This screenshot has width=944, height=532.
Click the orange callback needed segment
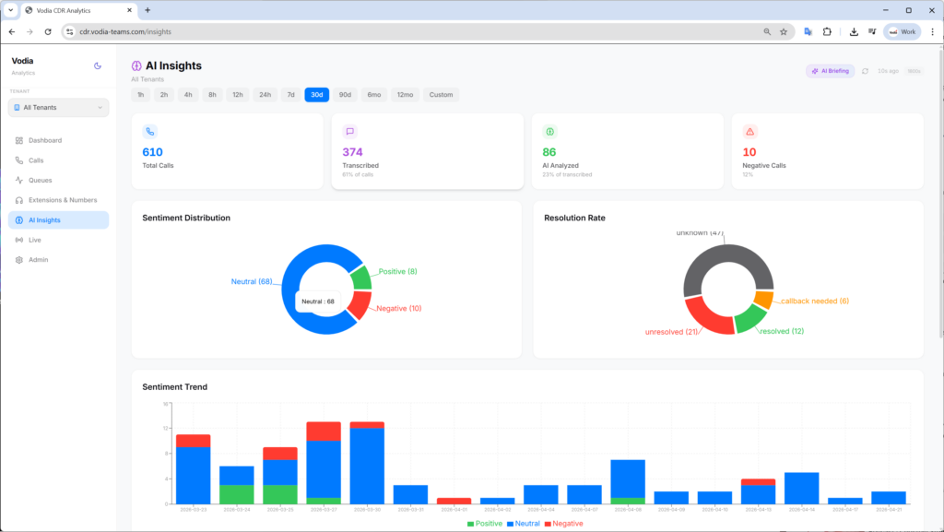coord(764,299)
